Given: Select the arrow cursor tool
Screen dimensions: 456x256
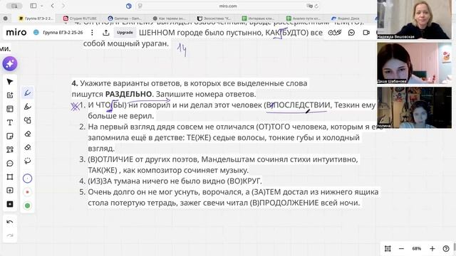Looking at the screenshot, I should [x=10, y=82].
